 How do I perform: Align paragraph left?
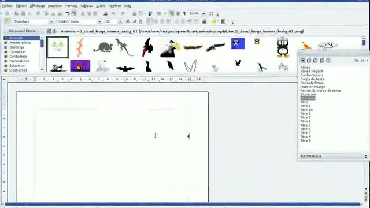149,21
